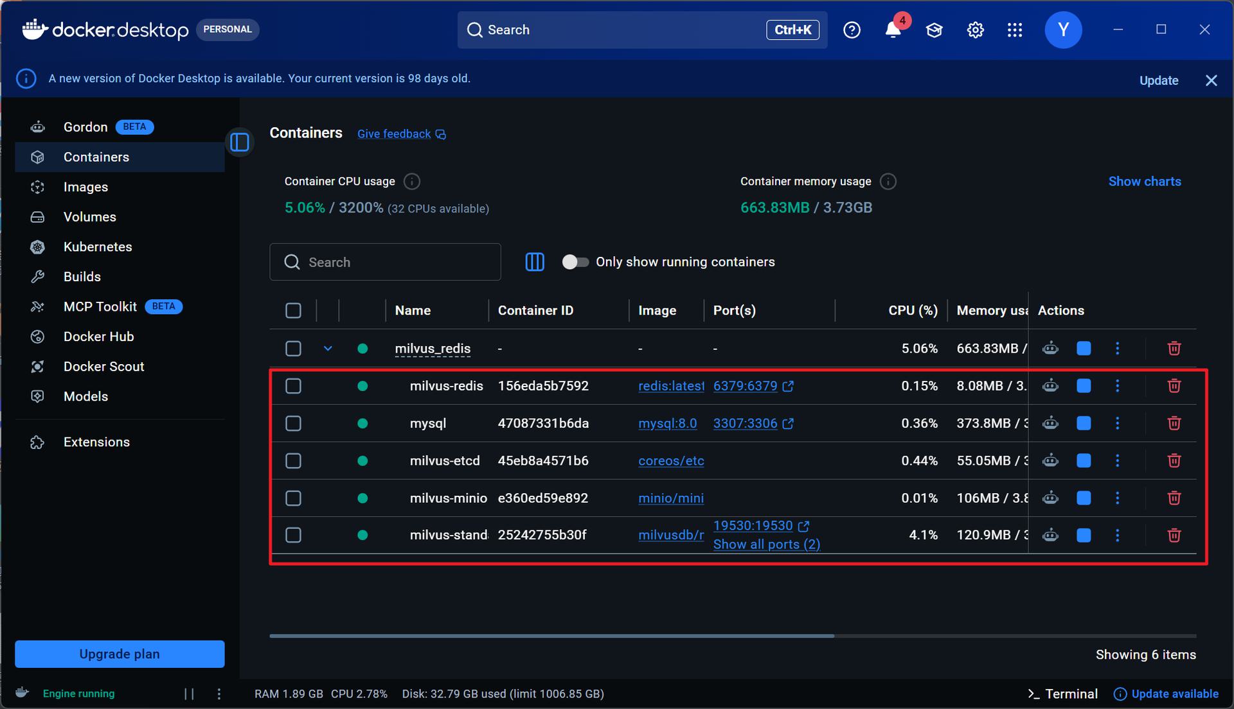Stop the milvus-minio container
Screen dimensions: 1234x709
(x=1084, y=498)
